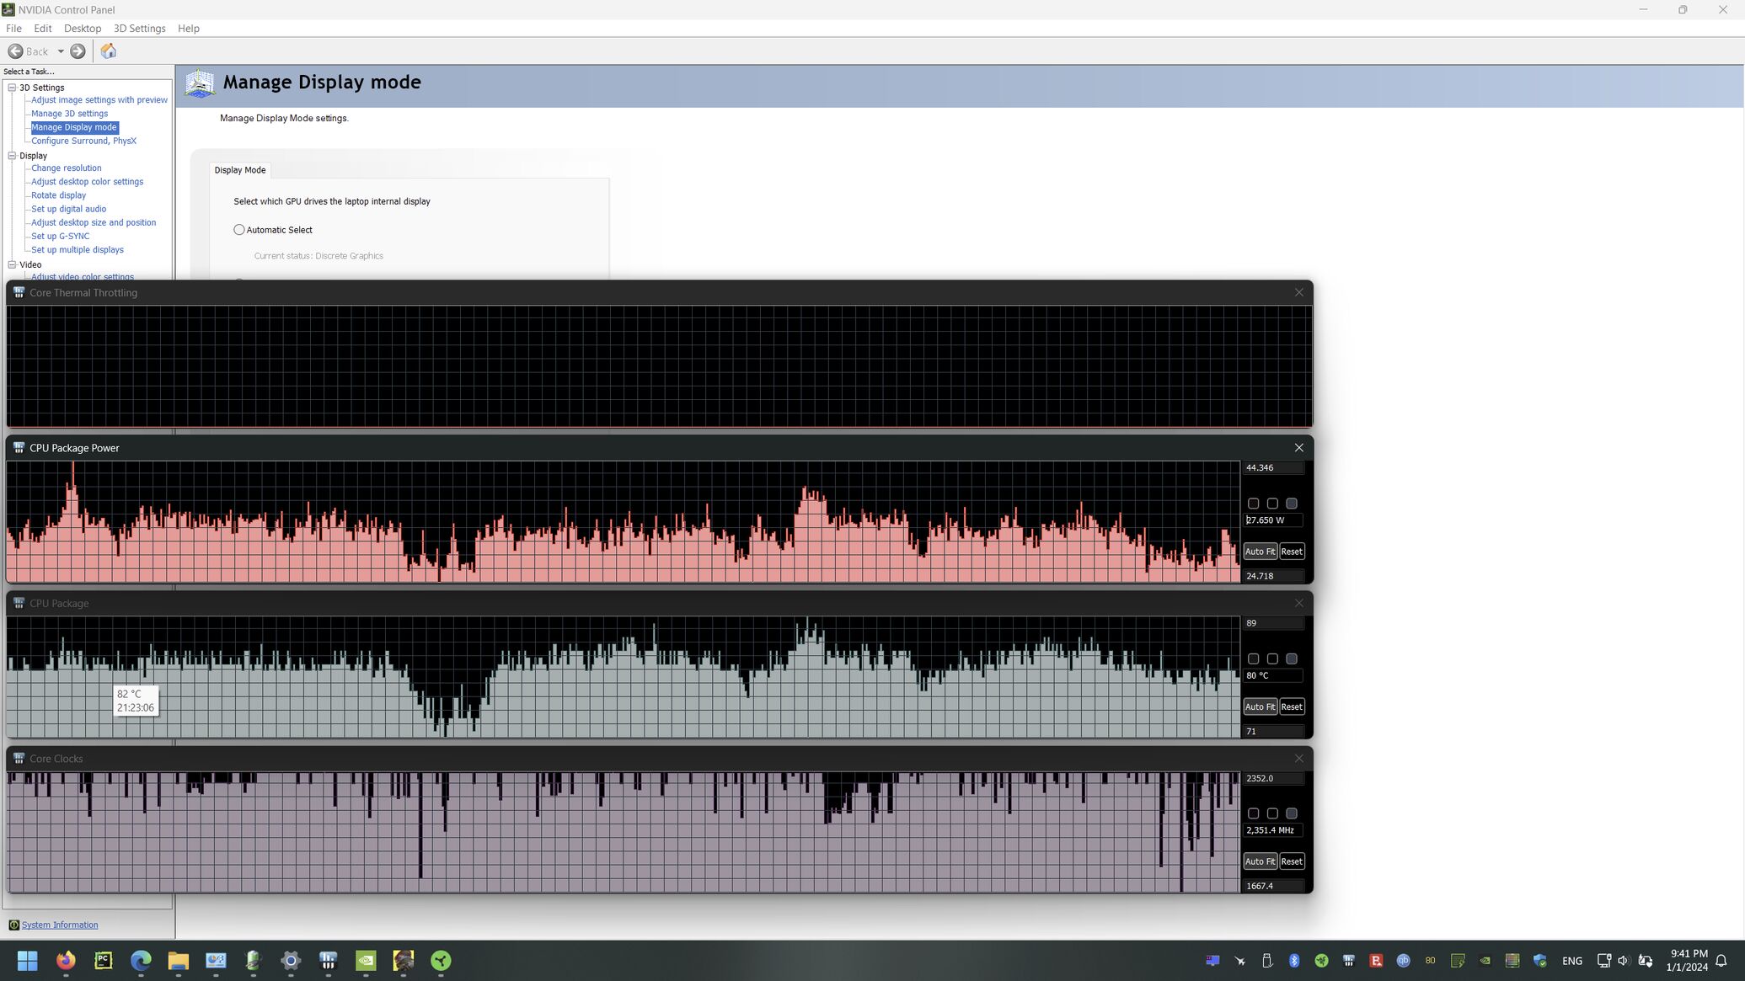This screenshot has height=981, width=1745.
Task: Switch to the NVIDIA Control Panel taskbar icon
Action: coord(366,960)
